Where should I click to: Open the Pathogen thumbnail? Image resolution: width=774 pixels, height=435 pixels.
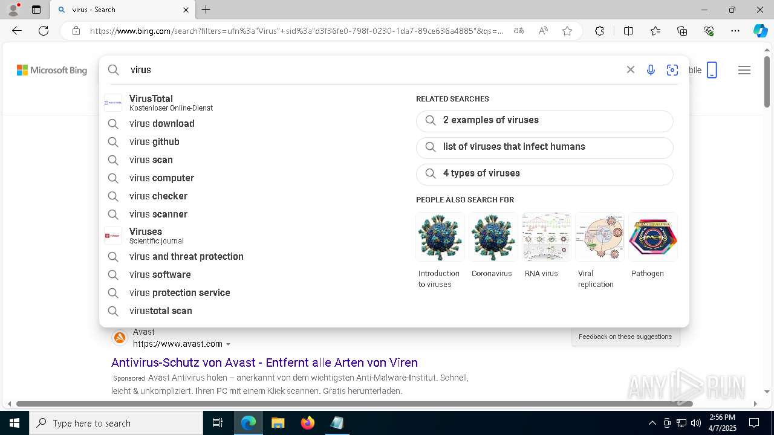pyautogui.click(x=653, y=237)
